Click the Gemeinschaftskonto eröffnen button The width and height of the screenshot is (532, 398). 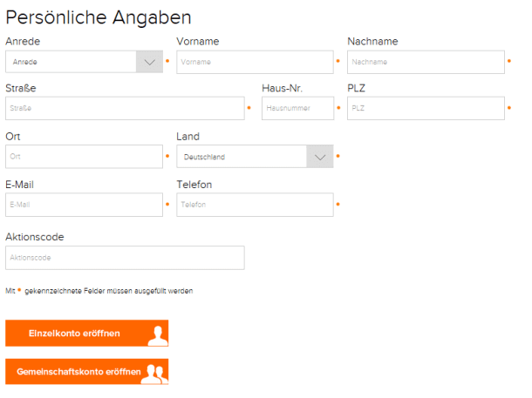pos(87,372)
